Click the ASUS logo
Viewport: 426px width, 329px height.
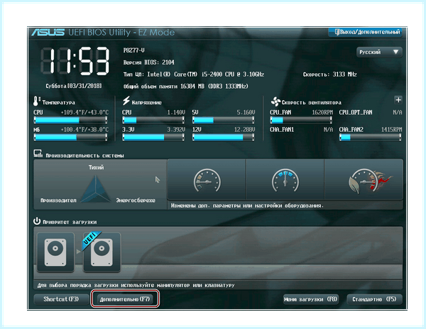click(x=48, y=33)
